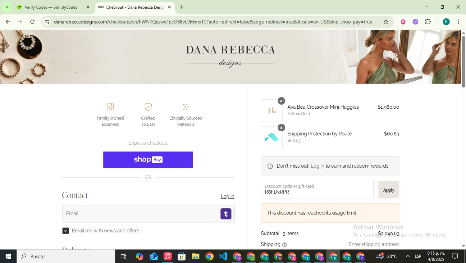
Task: Bookmark this page with the star icon
Action: pos(386,22)
